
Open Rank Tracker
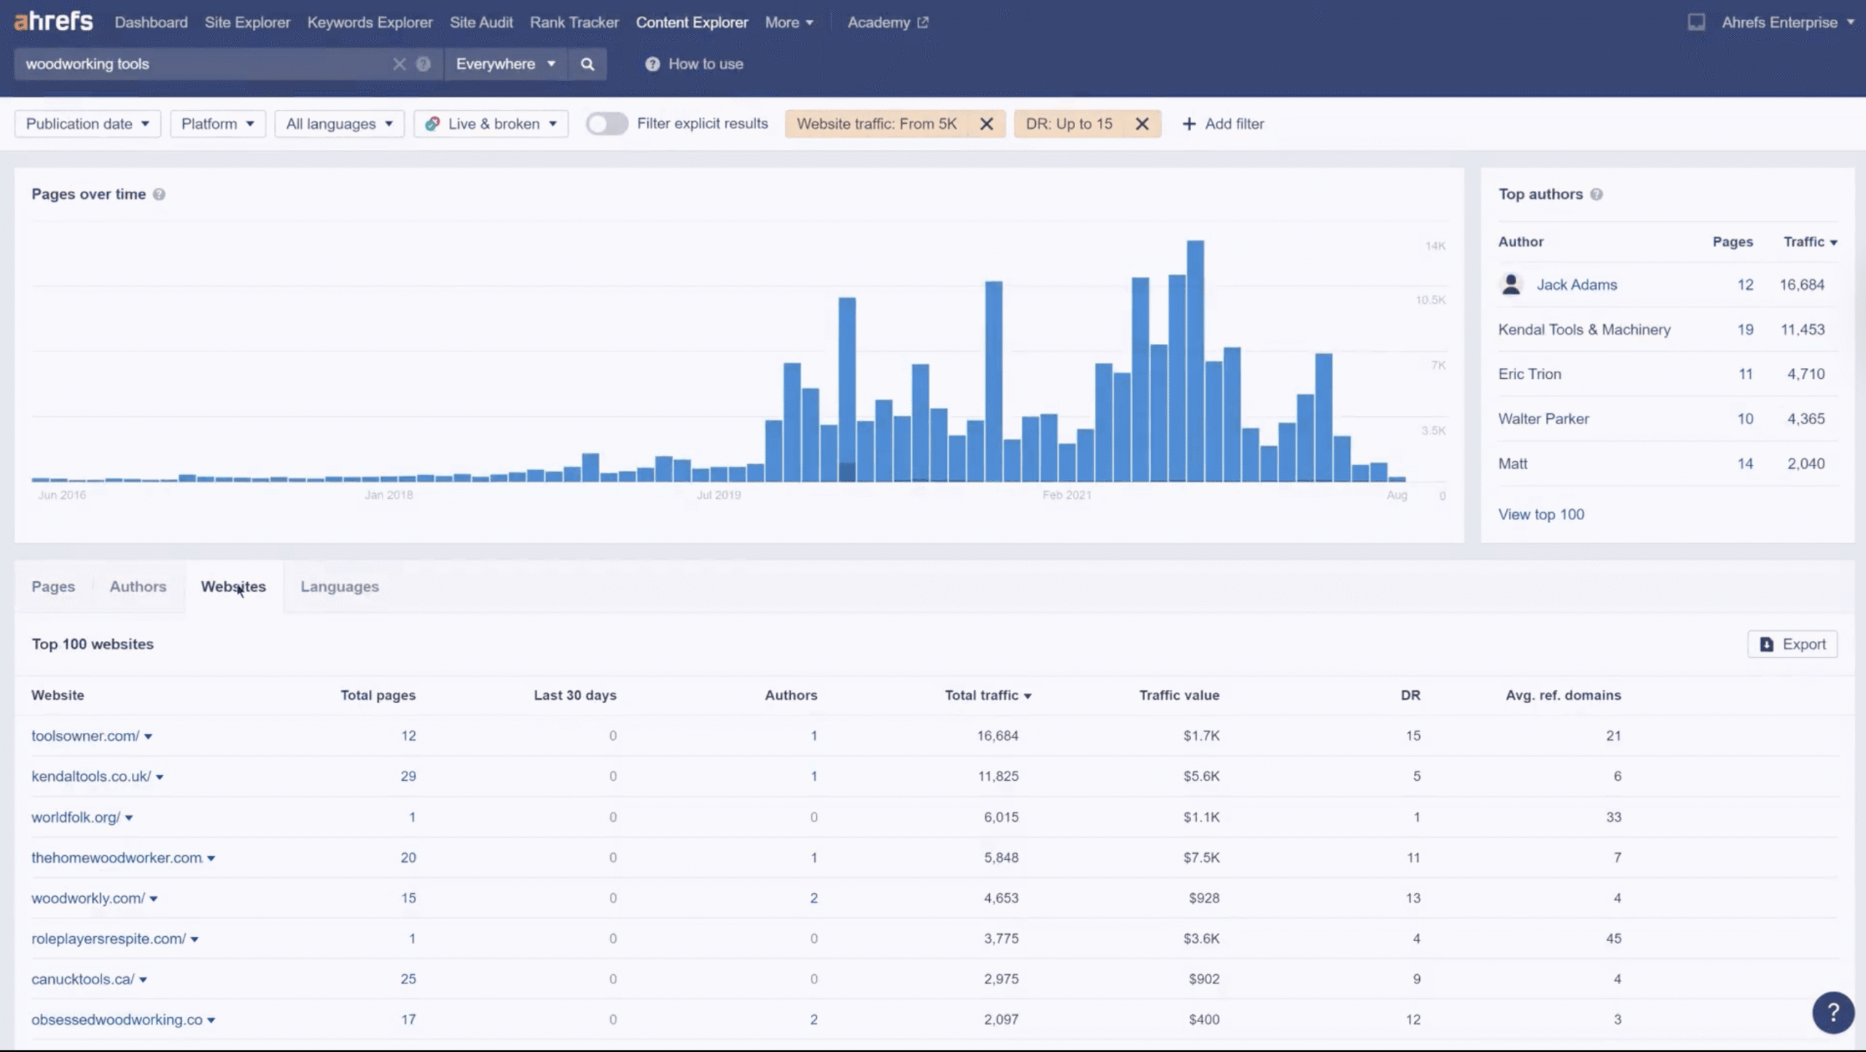[574, 23]
